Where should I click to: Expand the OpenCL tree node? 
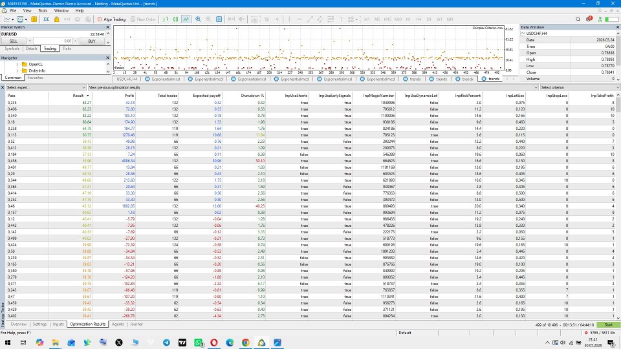[17, 64]
